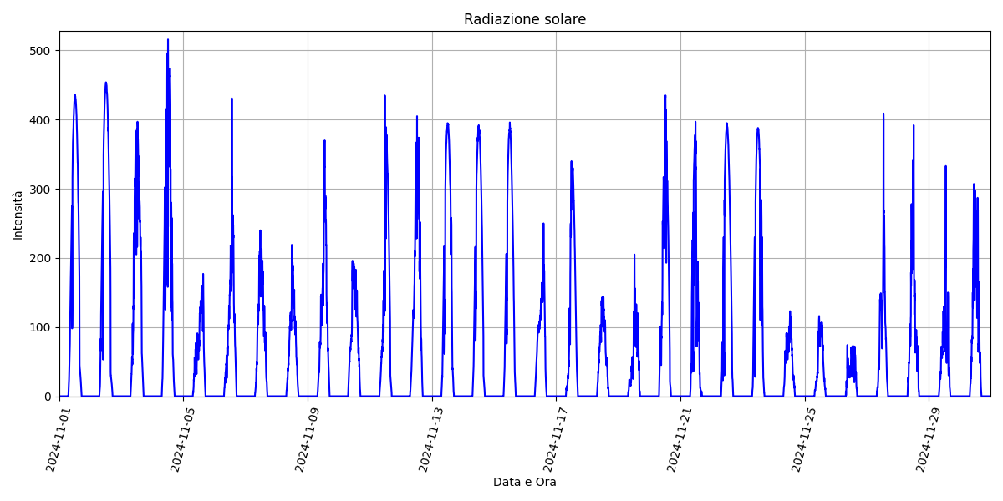This screenshot has height=501, width=1003.
Task: Click the chart title 'Radiazione solare'
Action: click(525, 19)
